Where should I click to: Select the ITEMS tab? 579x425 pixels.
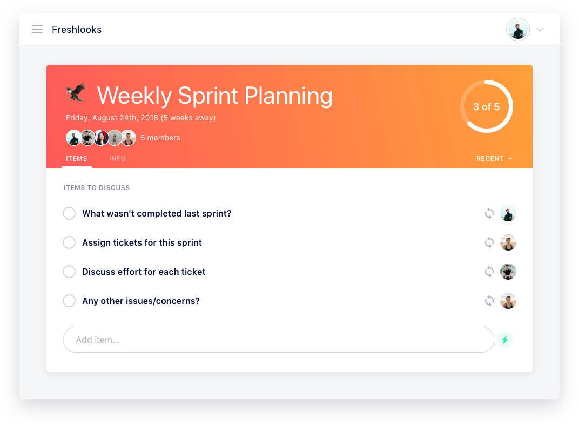coord(76,158)
